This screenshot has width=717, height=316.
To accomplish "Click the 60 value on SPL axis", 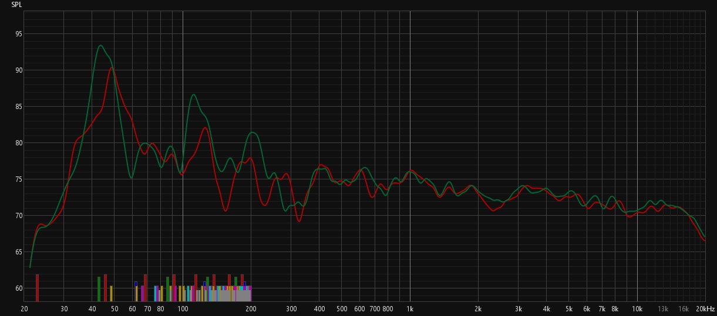I will tap(19, 288).
